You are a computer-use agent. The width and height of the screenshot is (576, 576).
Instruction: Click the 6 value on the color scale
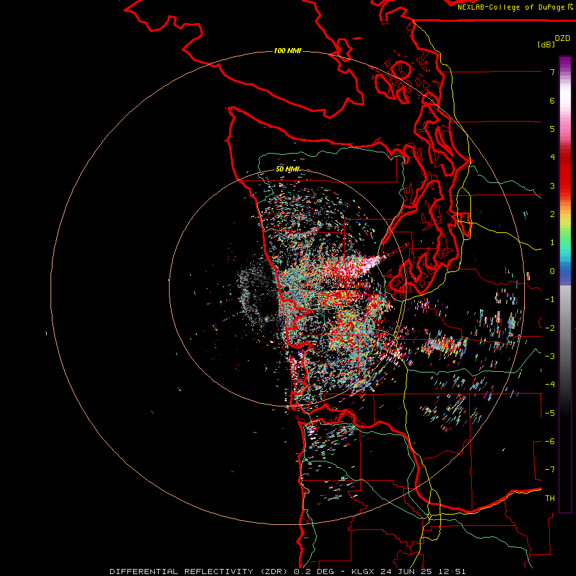pos(552,100)
